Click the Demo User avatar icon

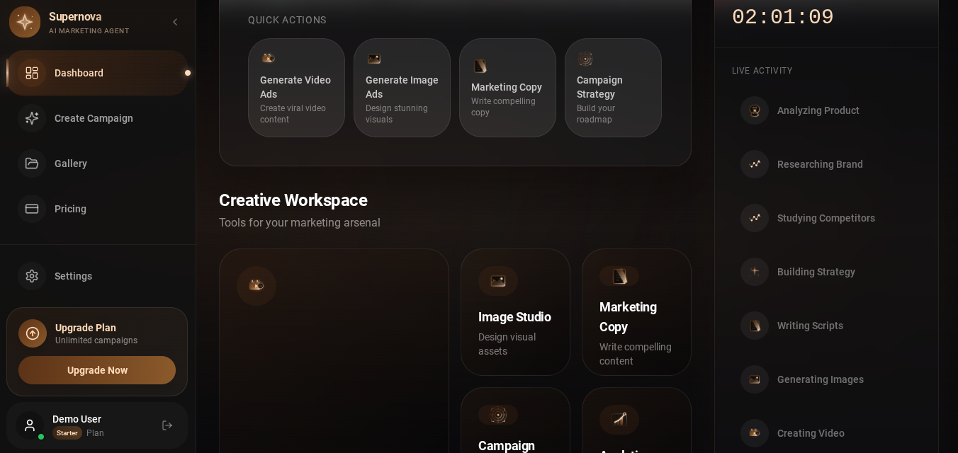coord(30,425)
